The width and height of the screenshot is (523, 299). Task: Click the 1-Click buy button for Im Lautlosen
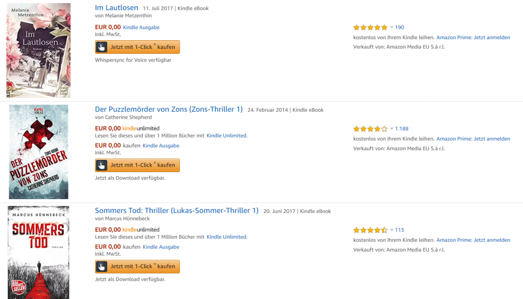[137, 47]
